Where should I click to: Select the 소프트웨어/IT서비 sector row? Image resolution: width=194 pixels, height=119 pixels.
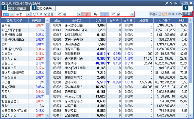pos(23,111)
